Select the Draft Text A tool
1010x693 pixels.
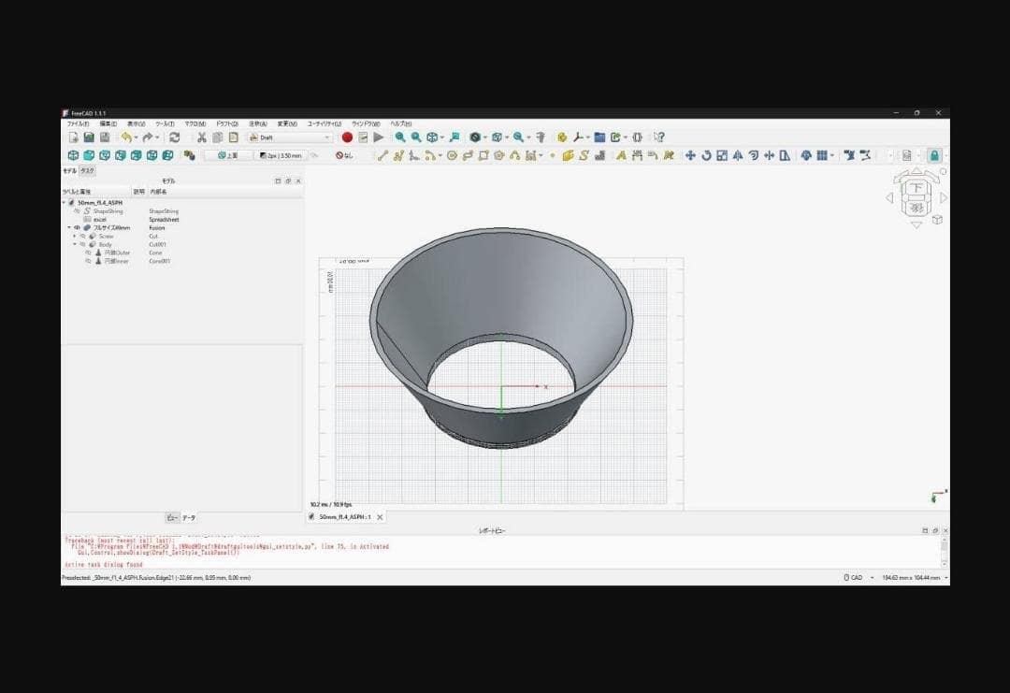point(621,155)
